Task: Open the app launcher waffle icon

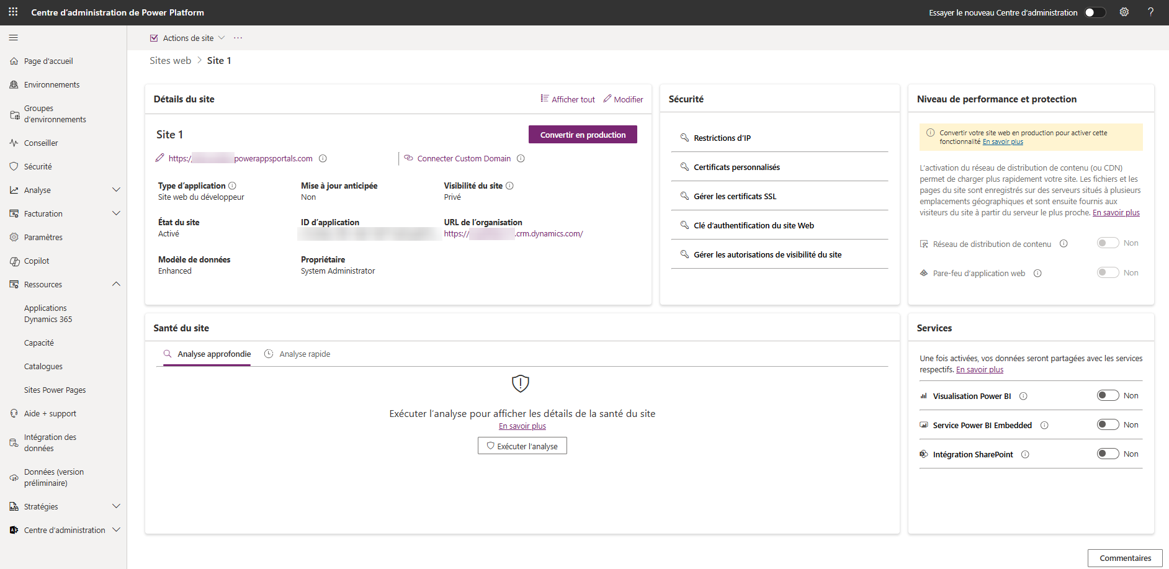Action: click(x=13, y=12)
